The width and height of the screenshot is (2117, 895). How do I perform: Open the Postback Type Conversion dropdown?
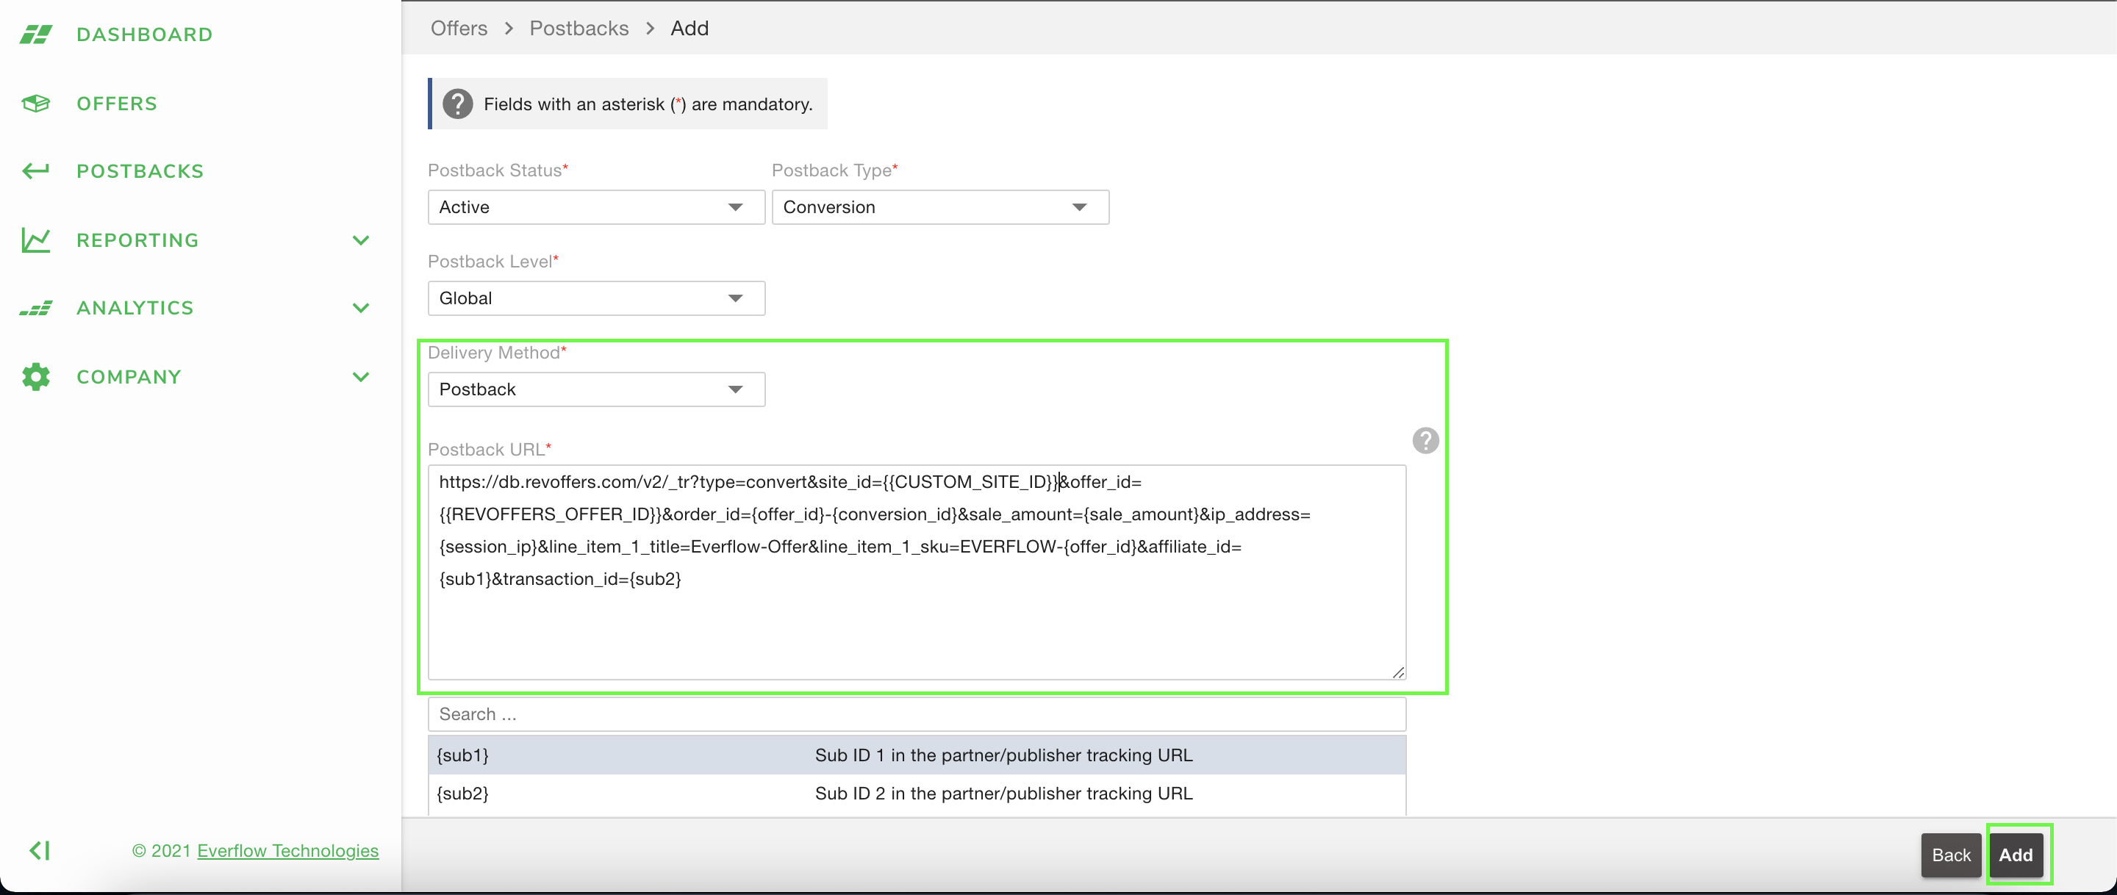(x=939, y=207)
